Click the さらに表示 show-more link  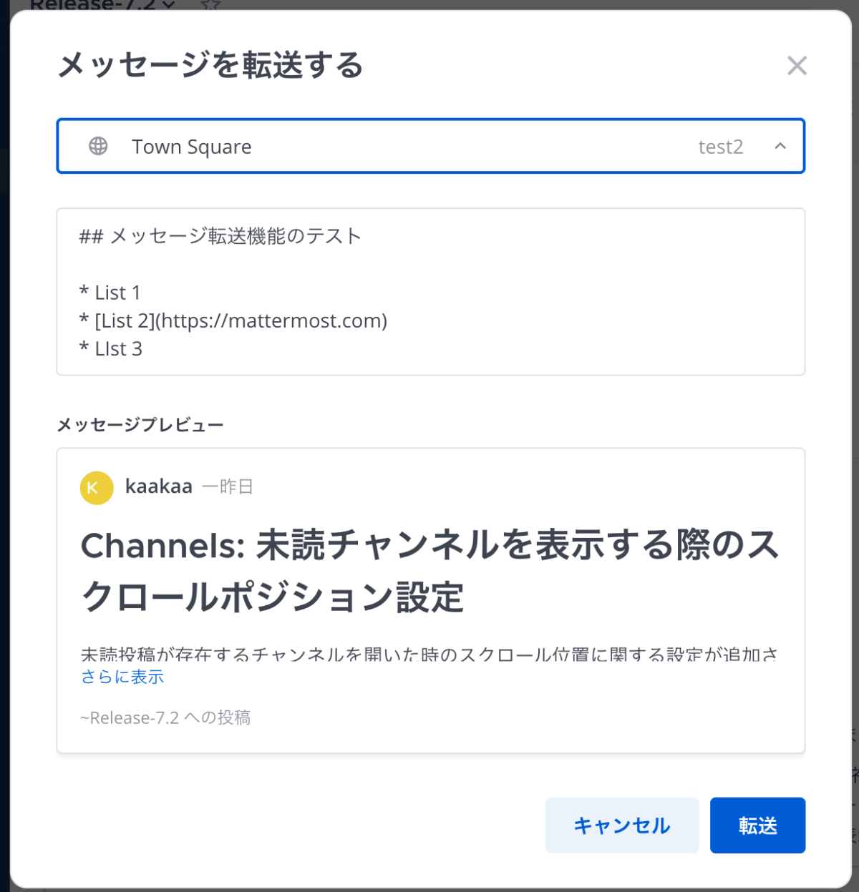tap(122, 676)
